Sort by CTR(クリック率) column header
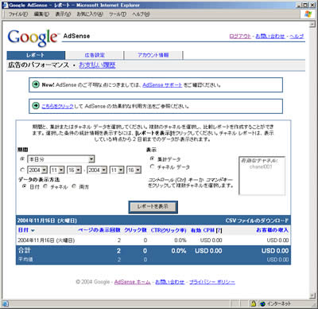This screenshot has width=318, height=309. (x=169, y=230)
